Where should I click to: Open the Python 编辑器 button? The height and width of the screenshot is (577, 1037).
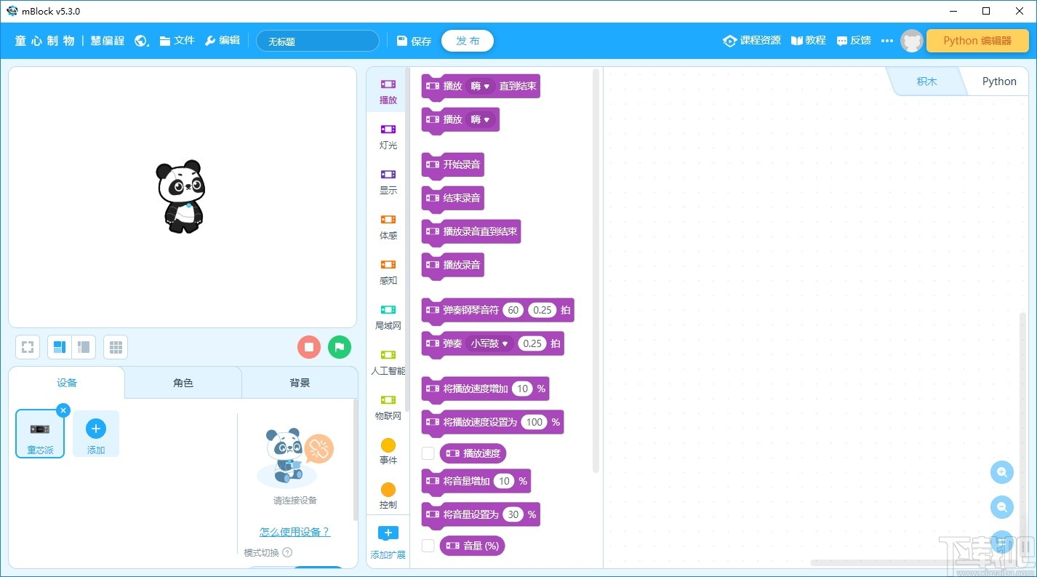point(977,41)
